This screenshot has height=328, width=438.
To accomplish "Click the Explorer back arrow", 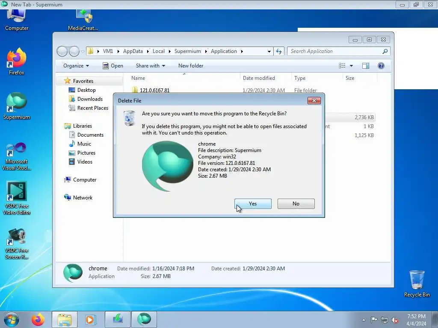I will [62, 51].
